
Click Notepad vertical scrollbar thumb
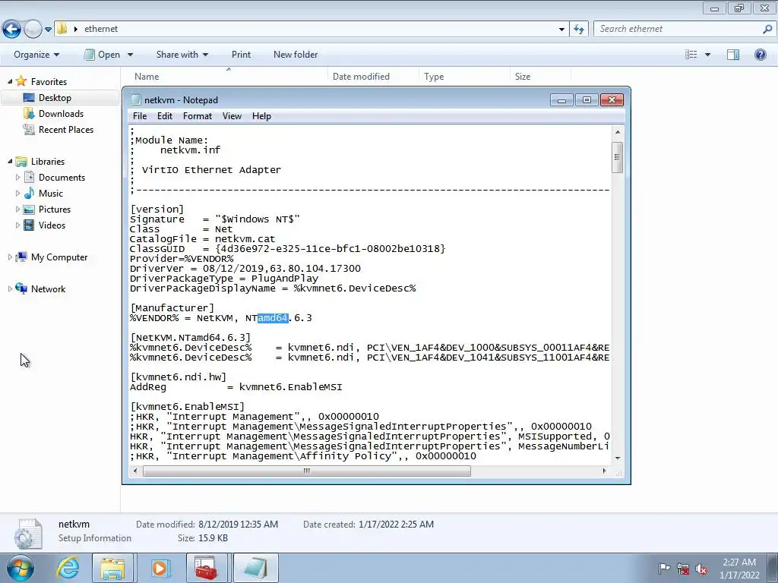[617, 158]
